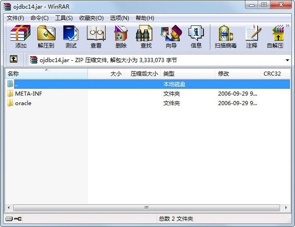Viewport: 295px width, 227px height.
Task: Sort by 压缩后大小 column header
Action: click(142, 74)
